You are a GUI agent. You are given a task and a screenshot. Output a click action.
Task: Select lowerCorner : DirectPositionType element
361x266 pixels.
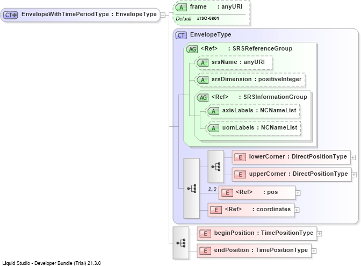click(291, 157)
